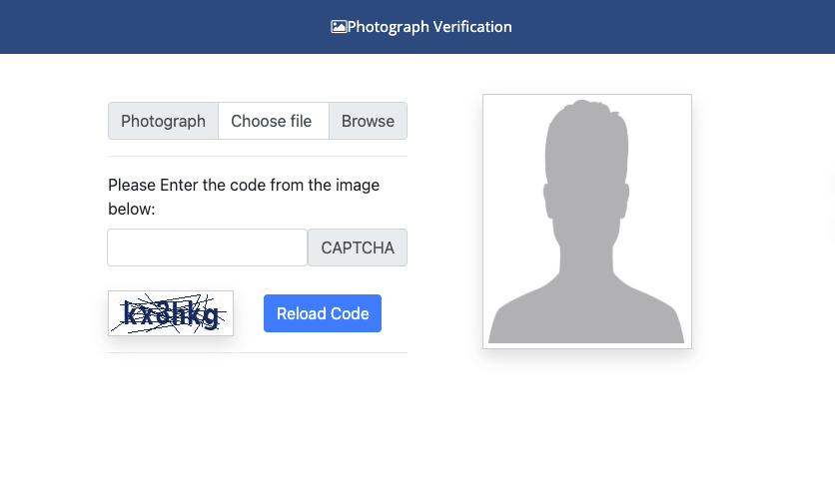Click the "CAPTCHA" label beside the input
The width and height of the screenshot is (835, 500).
pyautogui.click(x=358, y=248)
